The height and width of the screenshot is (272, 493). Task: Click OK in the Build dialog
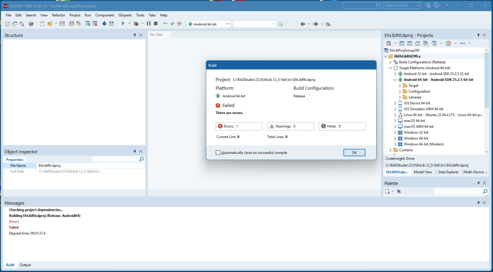[354, 153]
